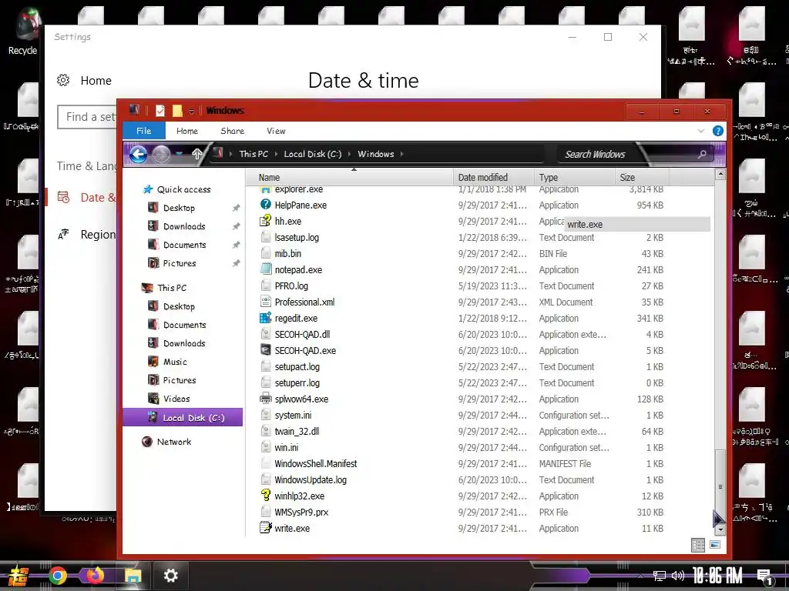Open the View ribbon tab

[276, 131]
